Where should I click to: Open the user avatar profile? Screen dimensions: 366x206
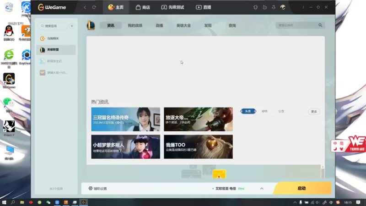[283, 7]
